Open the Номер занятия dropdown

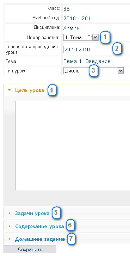[x=81, y=38]
